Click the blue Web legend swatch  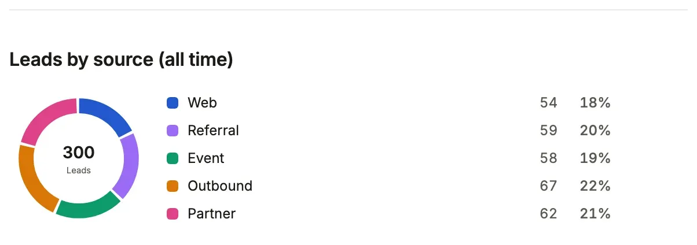[173, 103]
